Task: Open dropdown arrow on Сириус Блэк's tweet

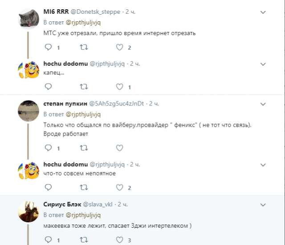Action: coord(263,205)
